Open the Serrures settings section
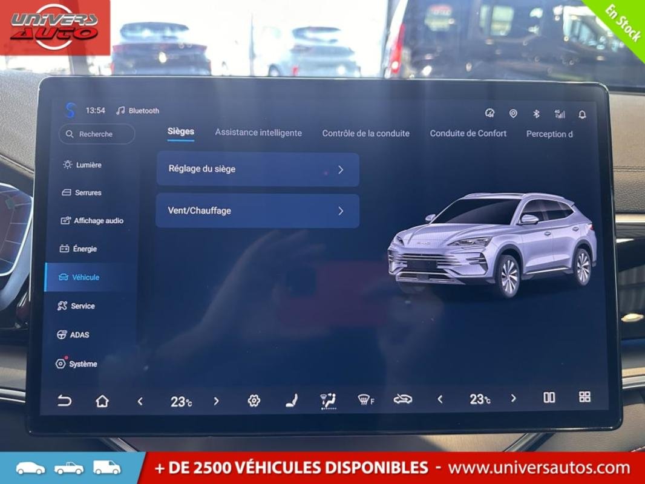Viewport: 645px width, 484px height. point(82,192)
